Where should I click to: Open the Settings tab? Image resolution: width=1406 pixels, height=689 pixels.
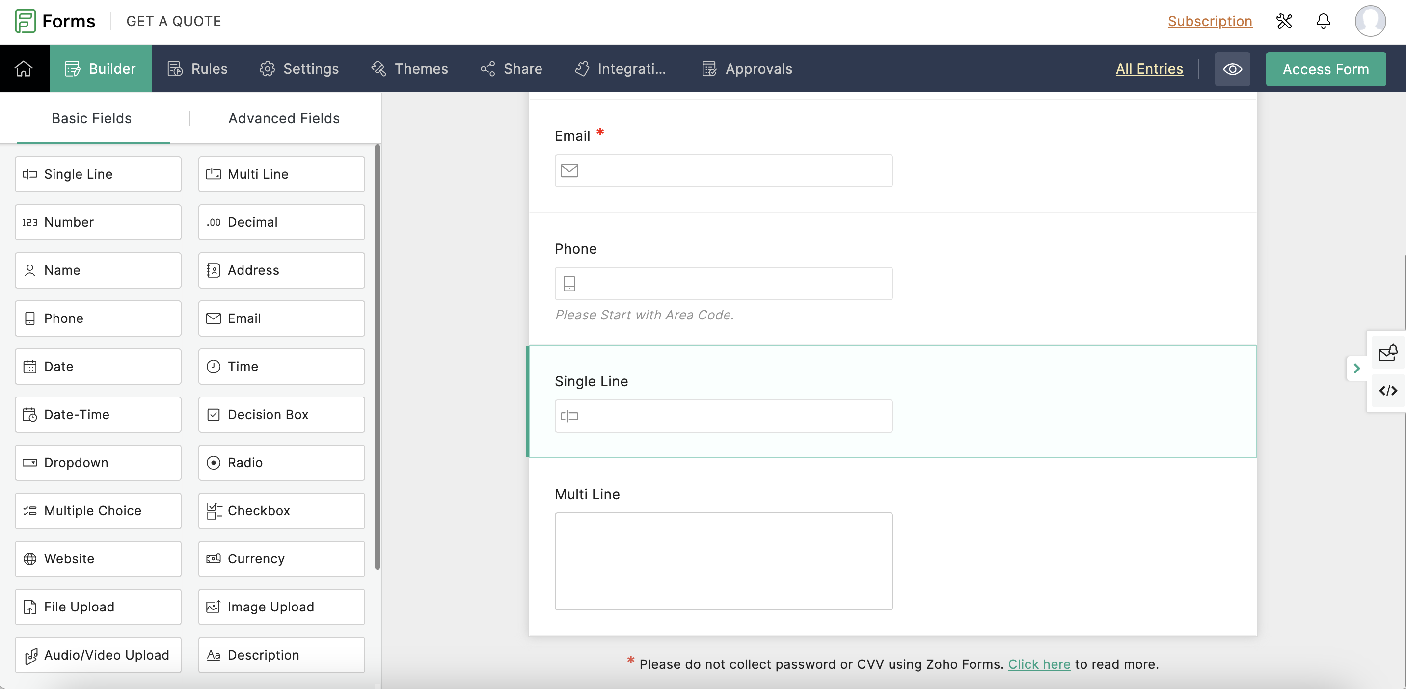[299, 69]
